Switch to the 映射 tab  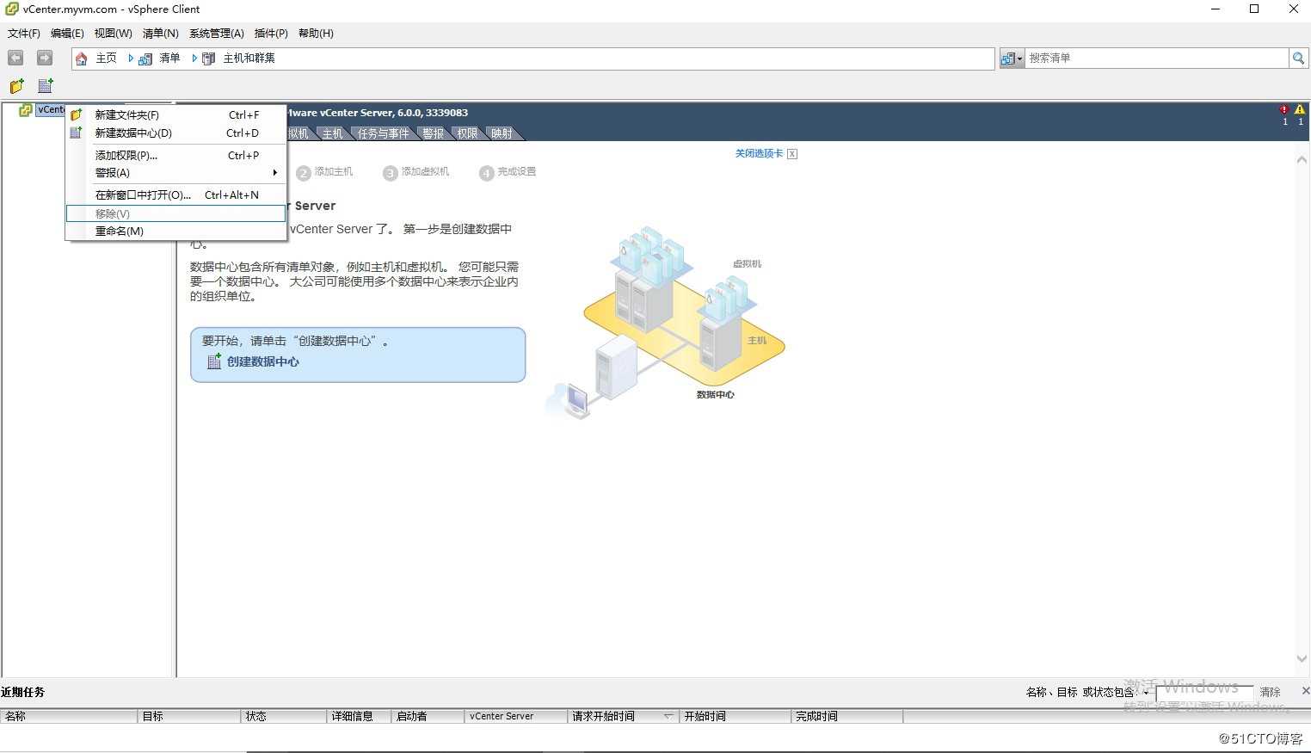502,133
